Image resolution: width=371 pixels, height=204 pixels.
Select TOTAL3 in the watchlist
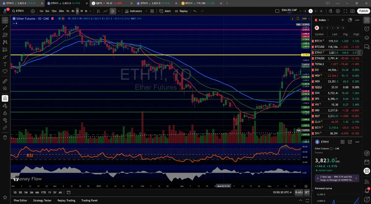[x=337, y=64]
